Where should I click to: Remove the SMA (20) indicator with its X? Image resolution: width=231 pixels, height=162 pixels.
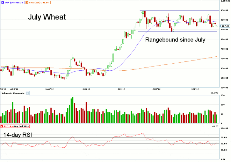[x=2, y=2]
